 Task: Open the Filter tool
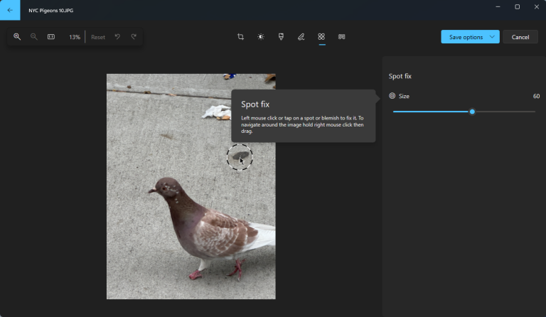281,36
